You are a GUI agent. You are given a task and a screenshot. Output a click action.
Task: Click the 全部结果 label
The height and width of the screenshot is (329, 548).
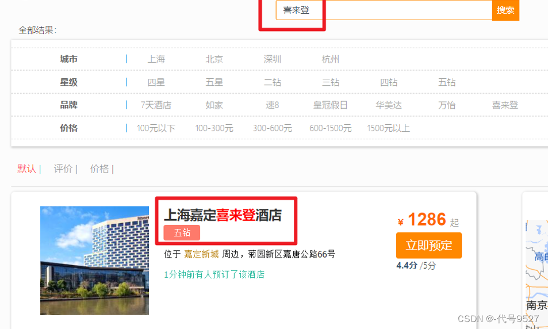pyautogui.click(x=37, y=30)
